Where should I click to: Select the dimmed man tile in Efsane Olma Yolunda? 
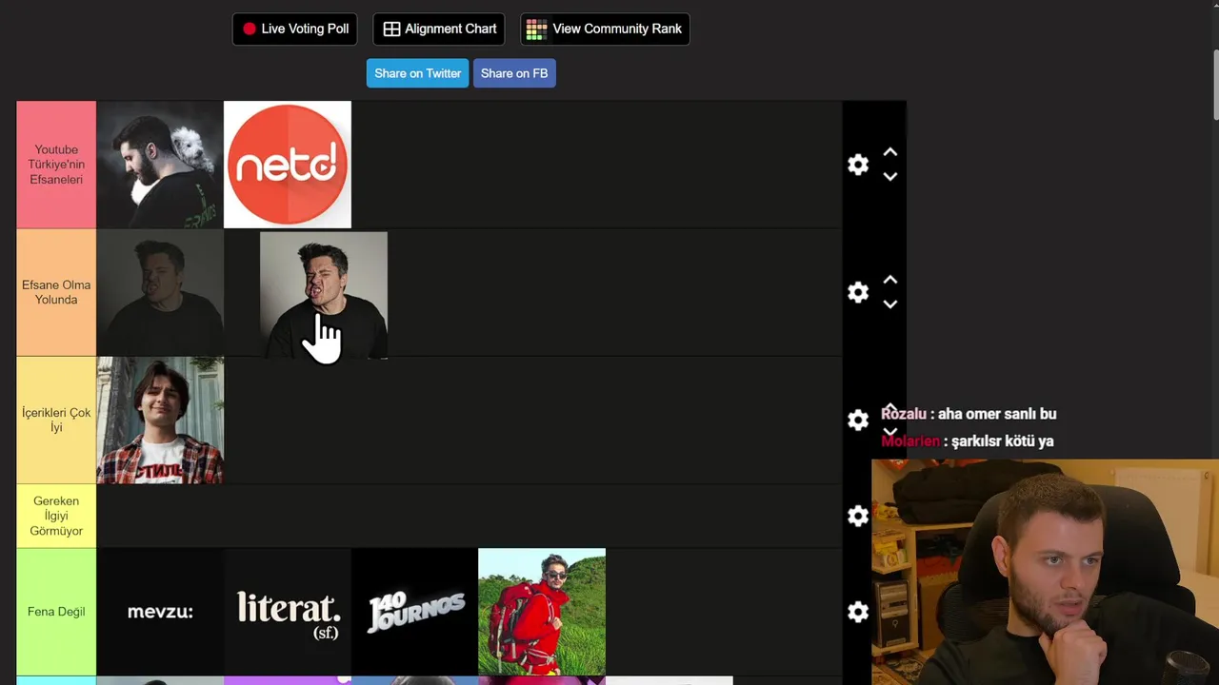click(x=160, y=292)
